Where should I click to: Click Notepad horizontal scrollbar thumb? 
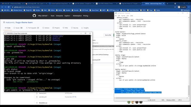tap(133, 98)
